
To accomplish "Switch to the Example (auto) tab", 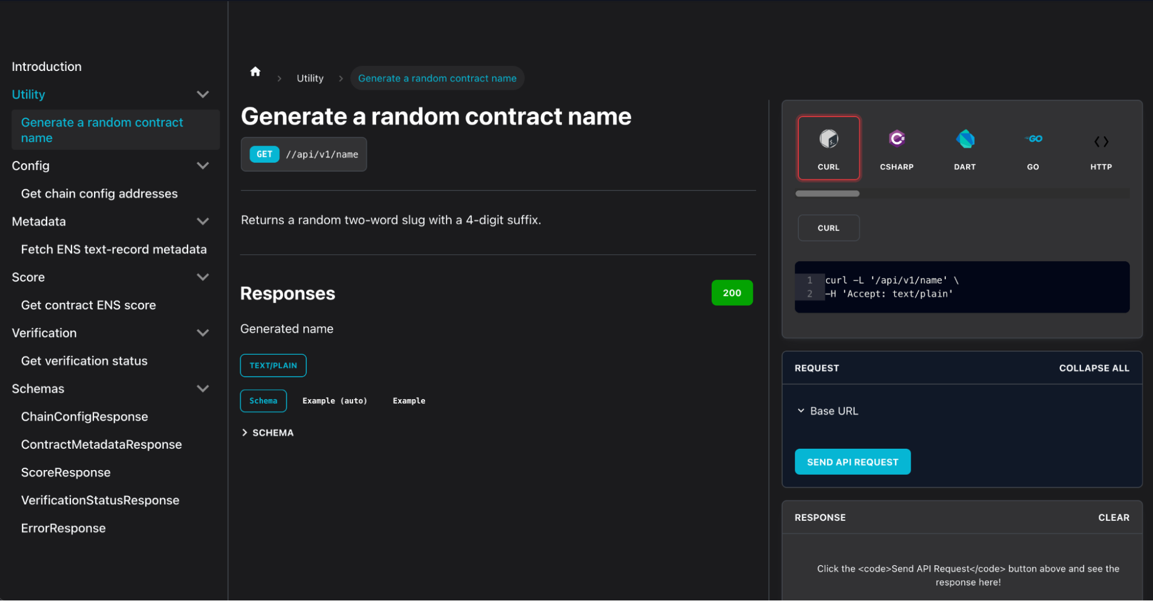I will (x=335, y=401).
